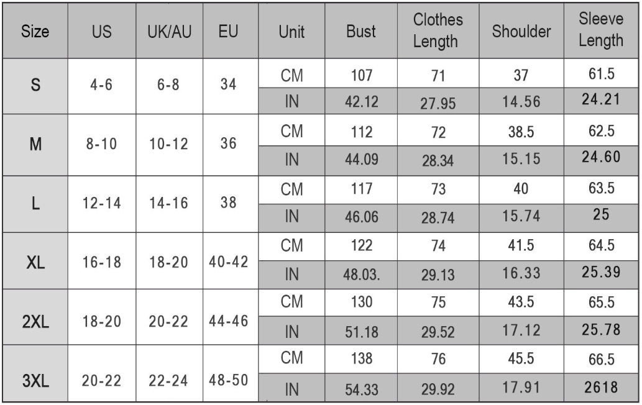The width and height of the screenshot is (642, 405).
Task: Select the Bust column header
Action: tap(361, 31)
